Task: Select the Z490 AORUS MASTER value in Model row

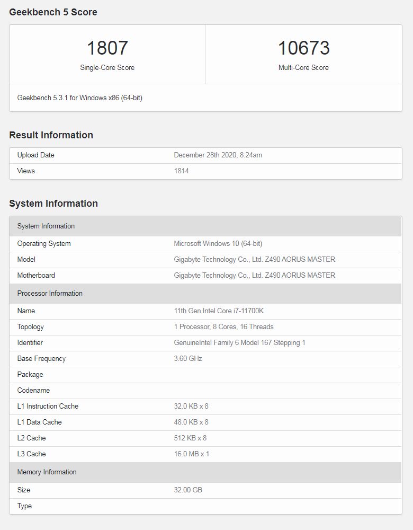Action: click(255, 260)
